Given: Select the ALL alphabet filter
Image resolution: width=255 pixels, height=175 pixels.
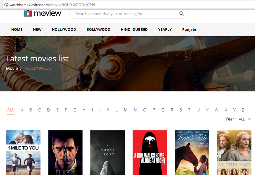Looking at the screenshot, I should pos(11,110).
